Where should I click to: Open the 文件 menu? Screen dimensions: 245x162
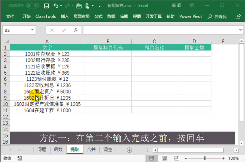pos(10,16)
